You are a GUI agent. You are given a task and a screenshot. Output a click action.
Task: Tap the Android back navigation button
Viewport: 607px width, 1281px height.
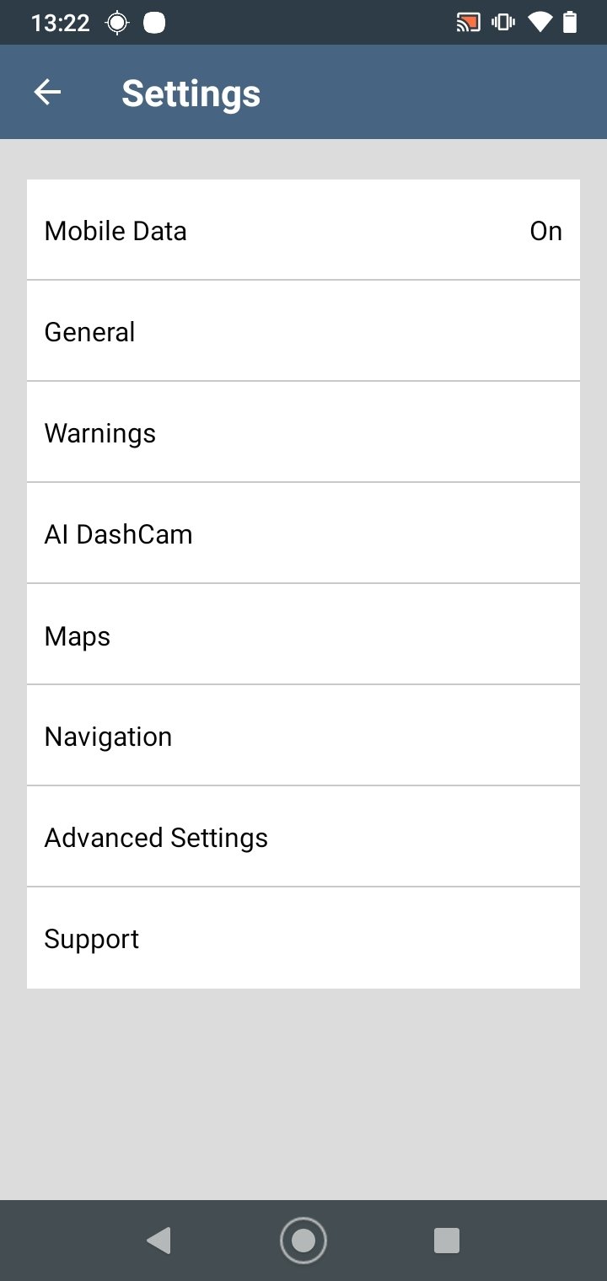pos(158,1241)
